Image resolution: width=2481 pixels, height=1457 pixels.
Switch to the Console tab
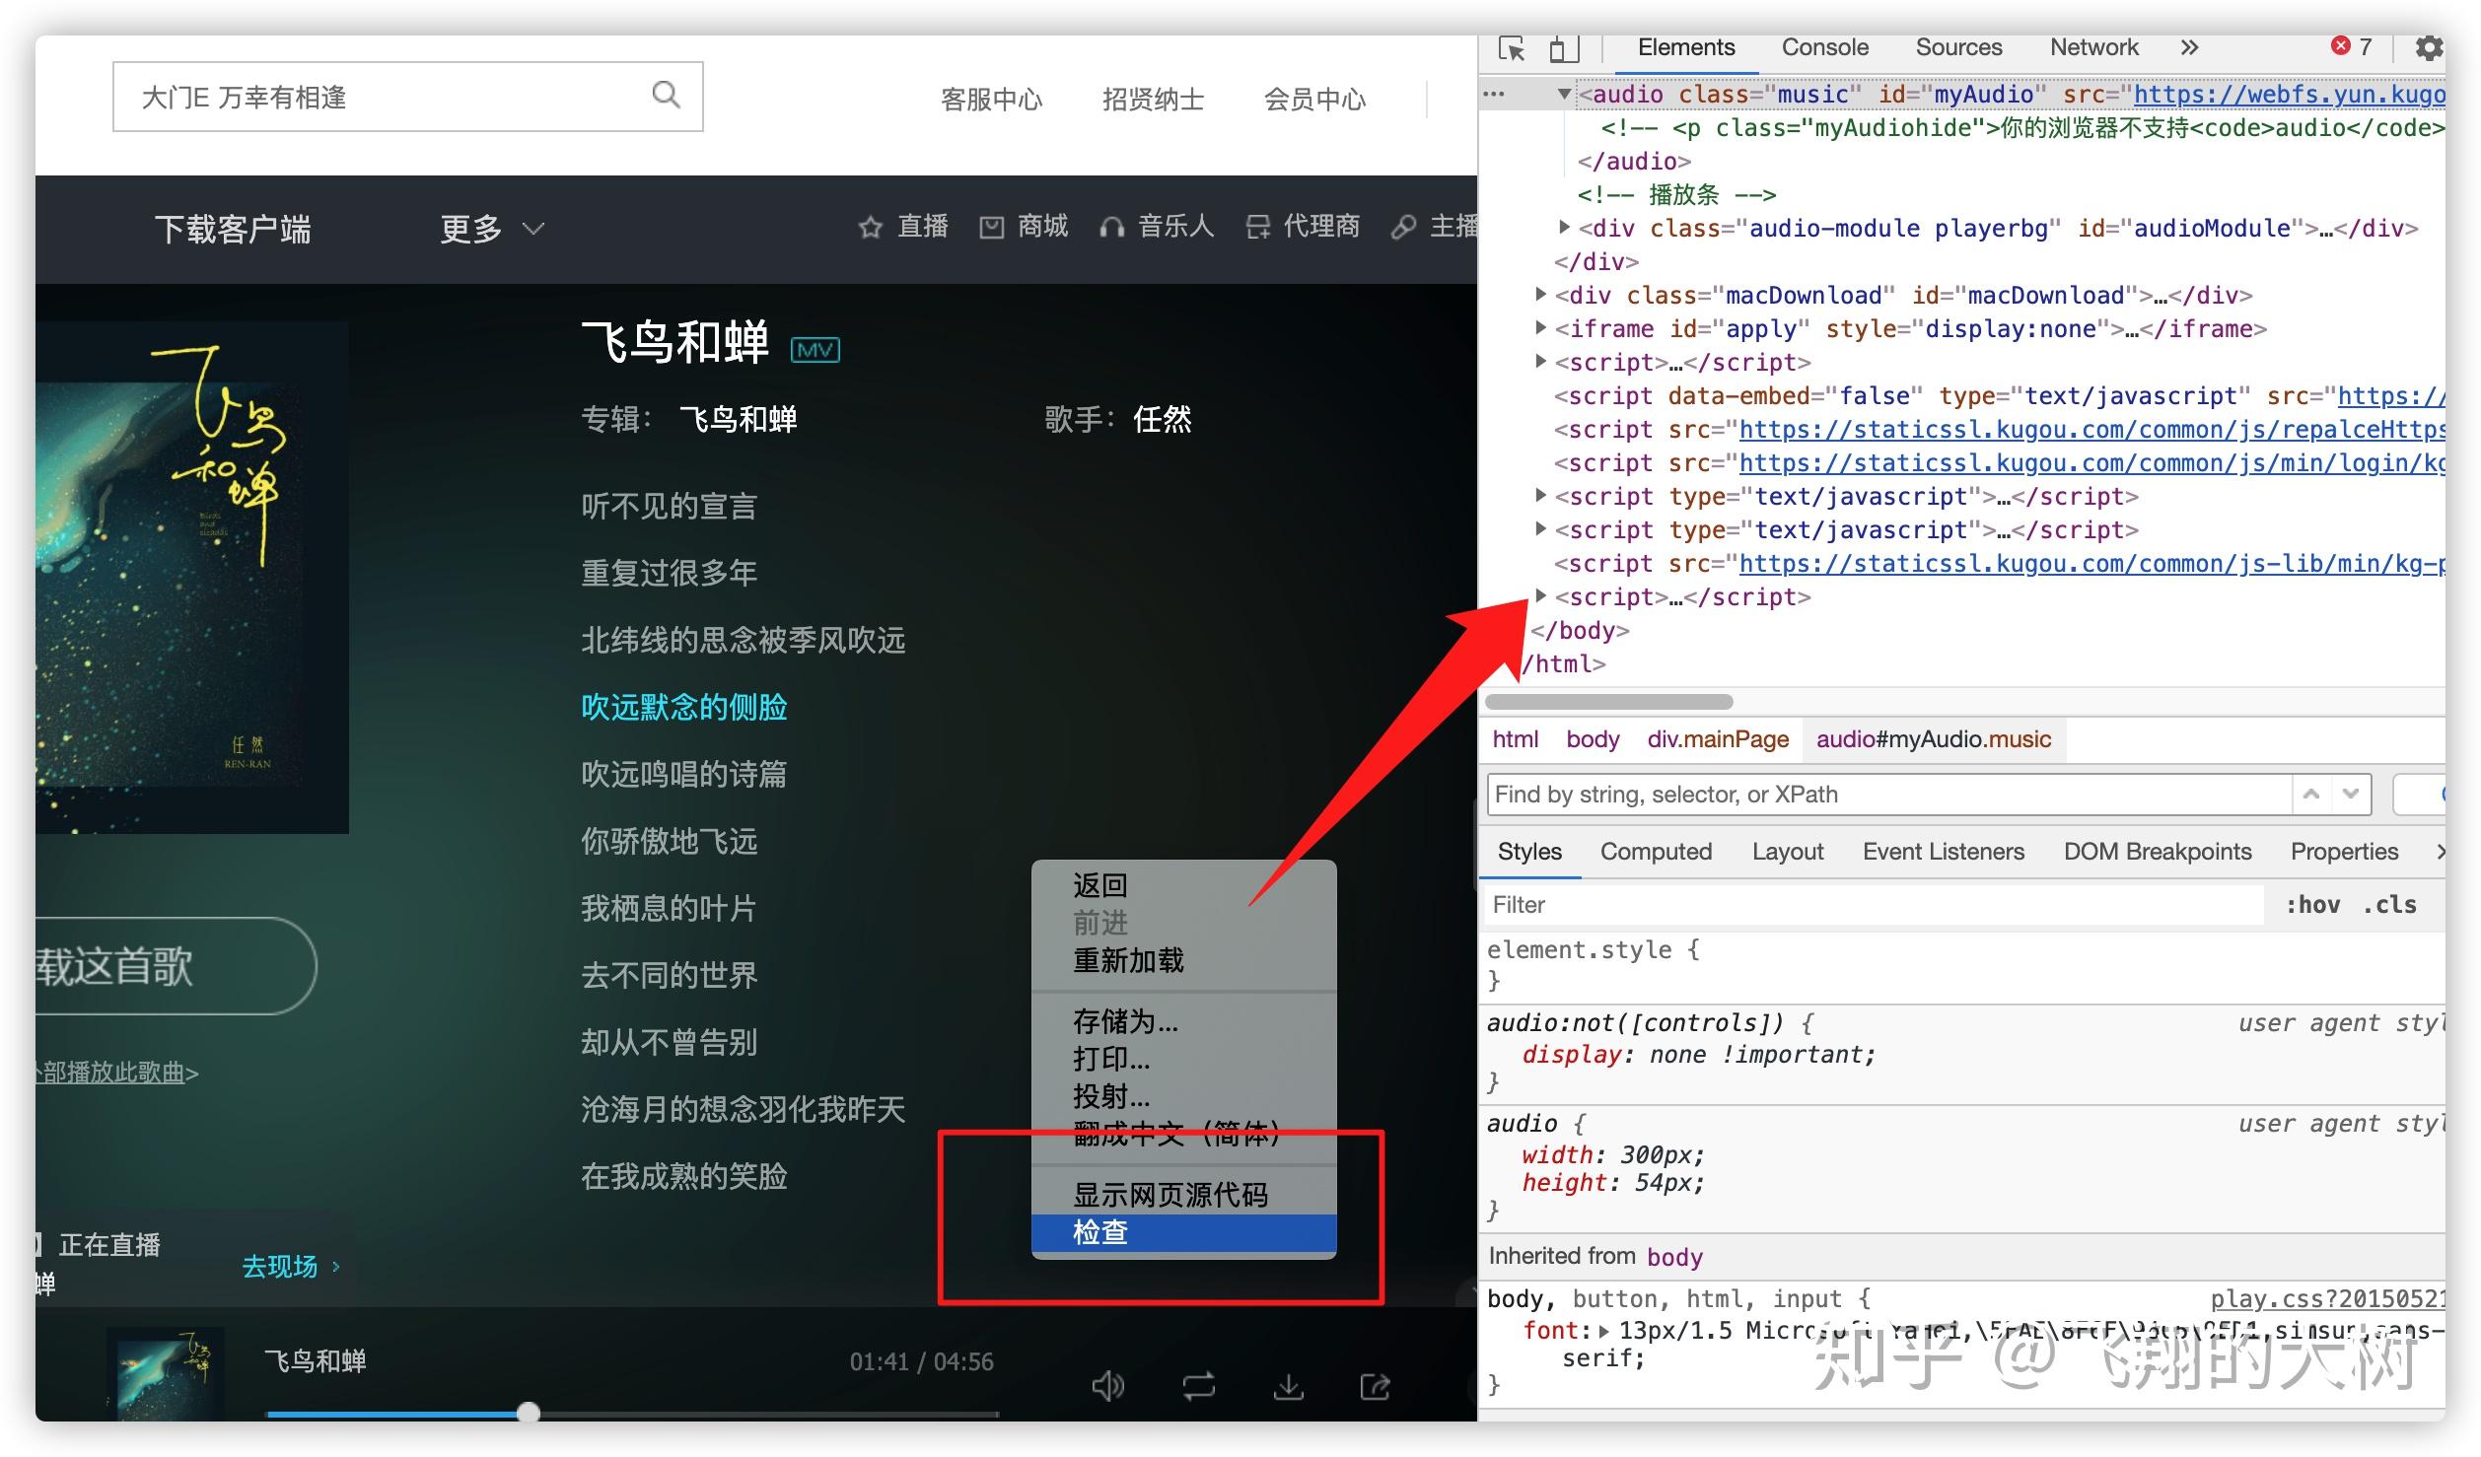(1824, 46)
